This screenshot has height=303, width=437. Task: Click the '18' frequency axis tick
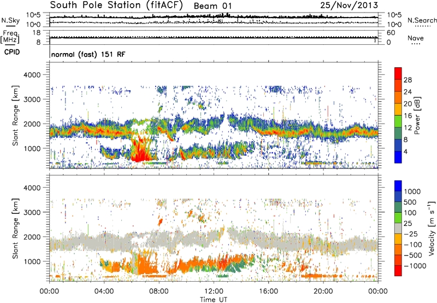click(37, 33)
